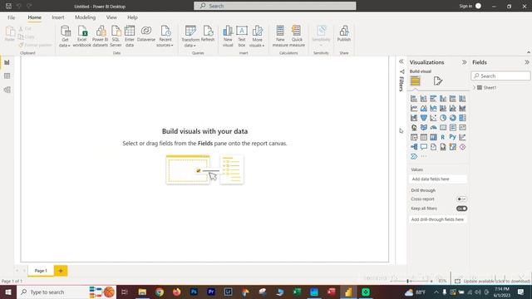Select the Gauge visual
Viewport: 532px width, 299px height.
point(433,127)
